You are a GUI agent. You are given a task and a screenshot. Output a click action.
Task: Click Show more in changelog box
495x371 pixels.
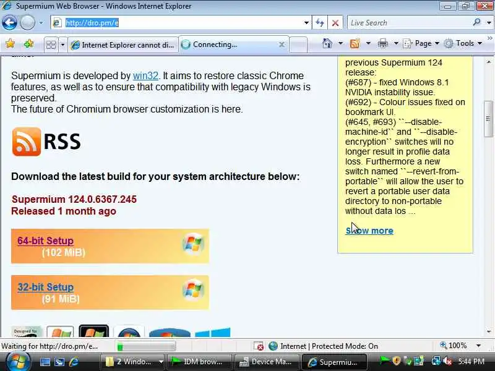369,231
